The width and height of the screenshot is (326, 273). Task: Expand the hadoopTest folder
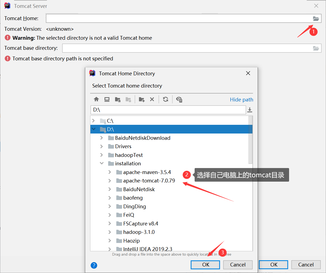[x=102, y=155]
